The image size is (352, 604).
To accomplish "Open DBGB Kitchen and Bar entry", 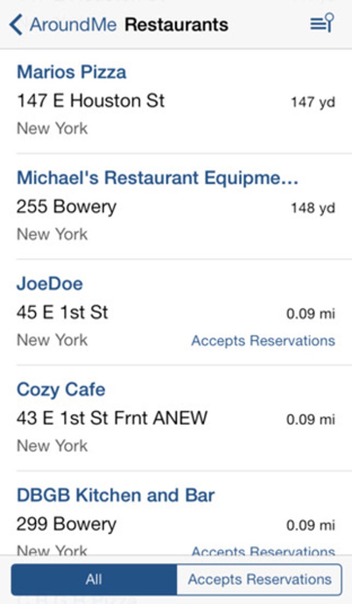I will pos(176,513).
